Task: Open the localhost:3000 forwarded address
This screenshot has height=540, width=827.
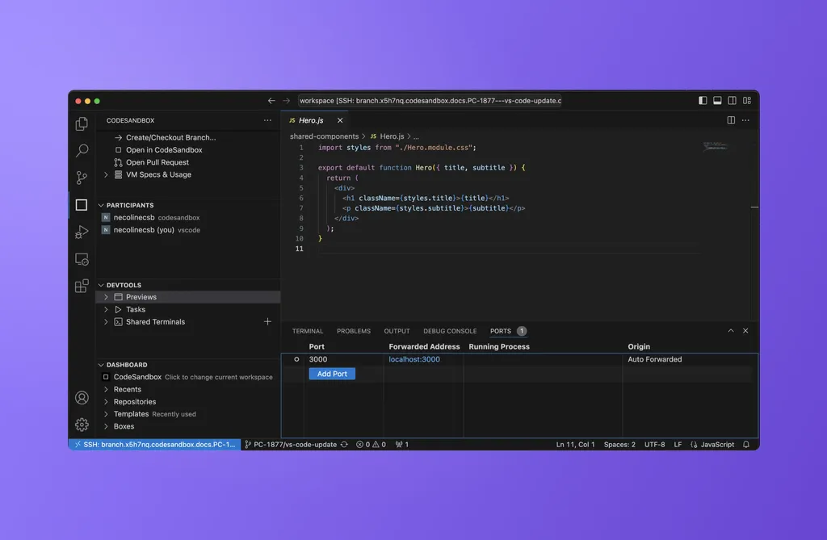Action: point(414,358)
